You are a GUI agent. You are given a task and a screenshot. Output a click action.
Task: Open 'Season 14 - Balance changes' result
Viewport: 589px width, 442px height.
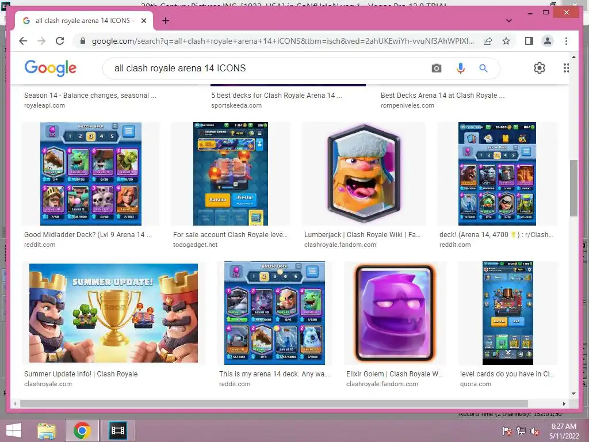tap(90, 96)
